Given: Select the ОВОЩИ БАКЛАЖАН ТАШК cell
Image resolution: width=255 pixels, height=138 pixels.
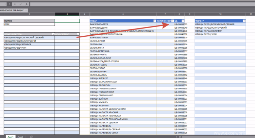Looking at the screenshot, I should [123, 82].
